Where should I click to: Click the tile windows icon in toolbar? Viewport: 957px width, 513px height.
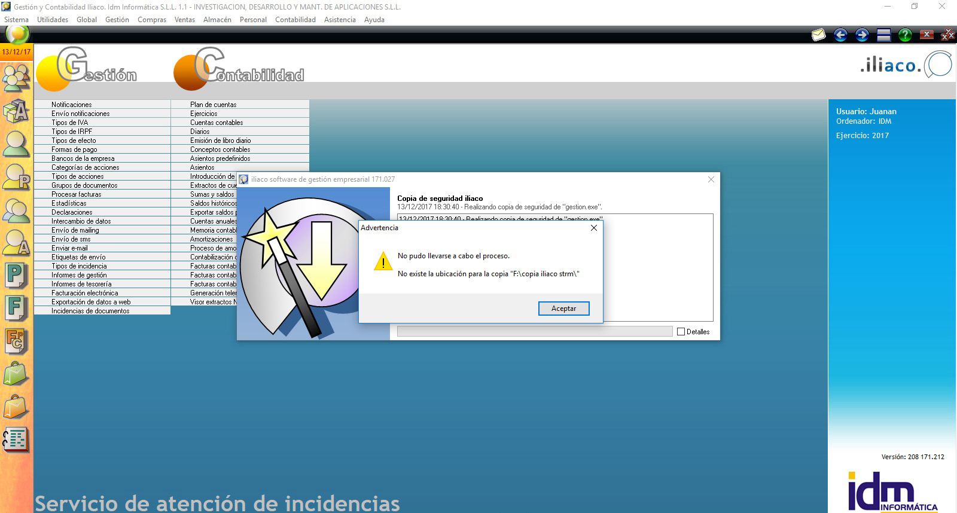883,35
